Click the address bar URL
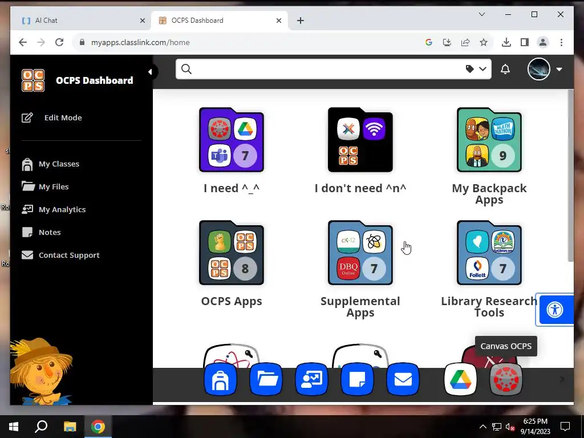 coord(140,42)
